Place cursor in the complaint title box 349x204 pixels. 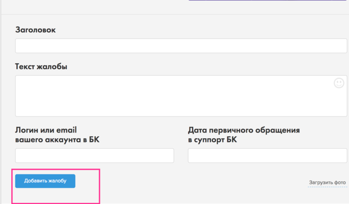(x=181, y=46)
